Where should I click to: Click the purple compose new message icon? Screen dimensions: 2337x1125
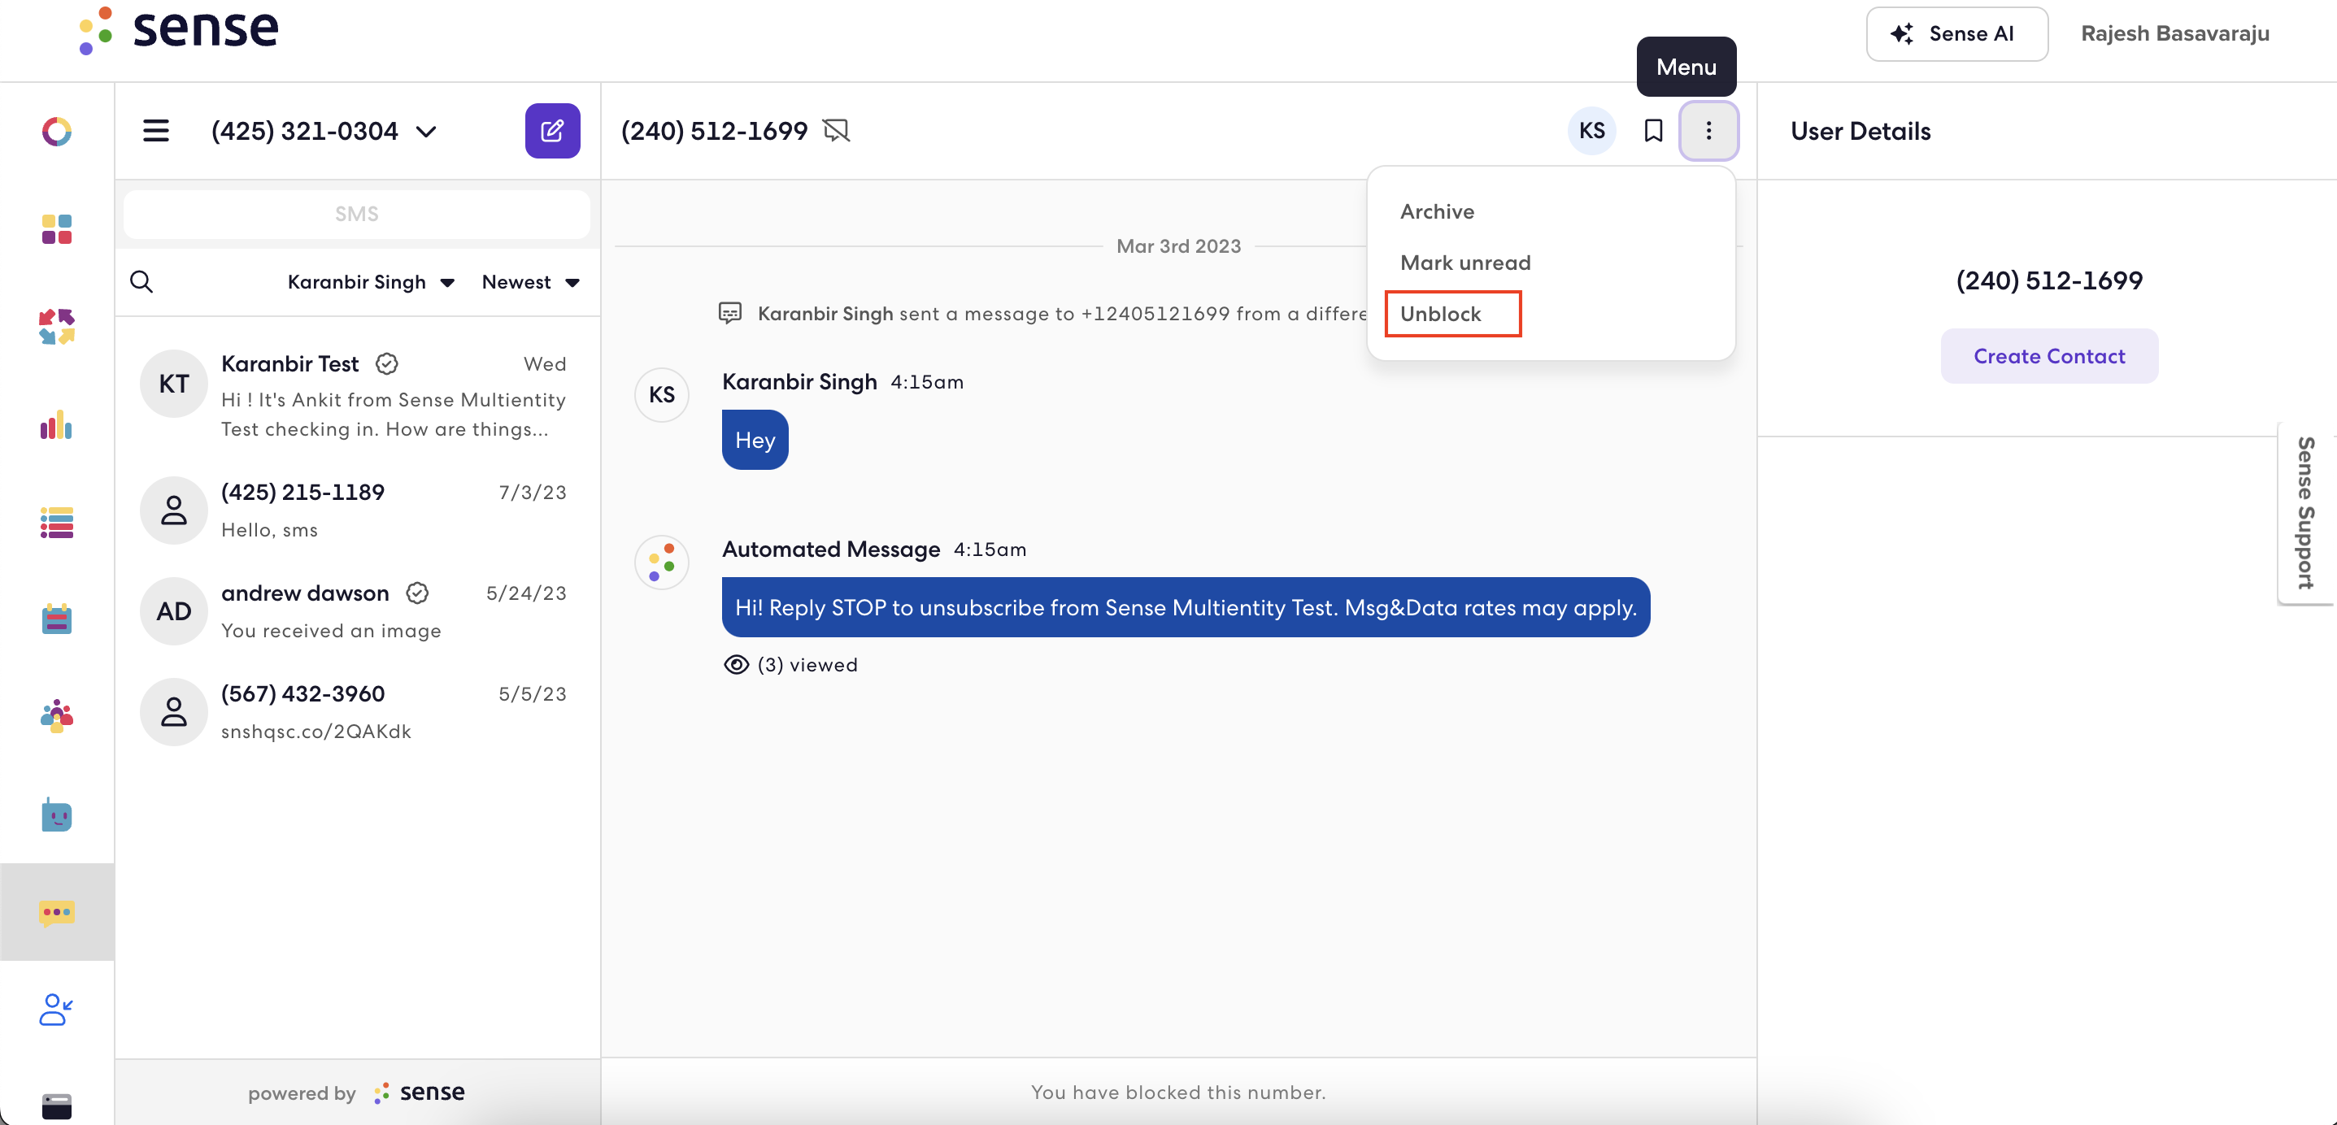pos(552,131)
